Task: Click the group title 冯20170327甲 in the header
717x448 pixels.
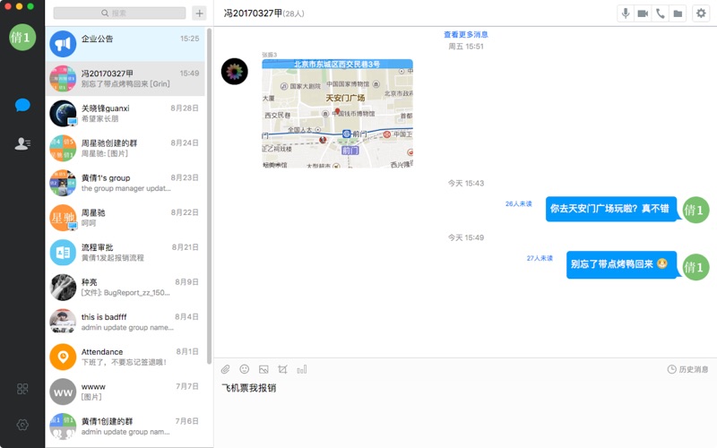Action: (253, 13)
